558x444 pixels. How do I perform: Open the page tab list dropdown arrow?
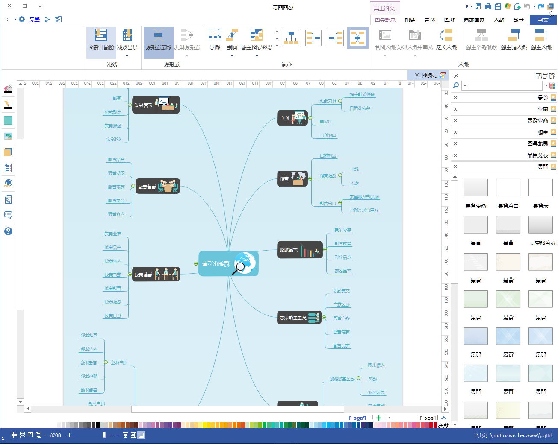pyautogui.click(x=389, y=418)
